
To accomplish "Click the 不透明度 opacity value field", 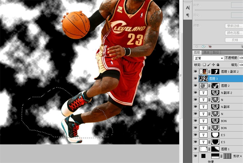I will point(241,58).
